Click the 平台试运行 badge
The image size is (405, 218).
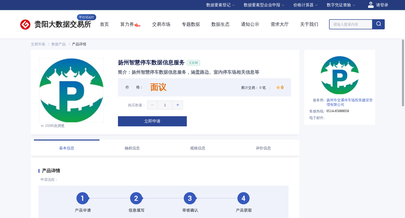pos(87,17)
